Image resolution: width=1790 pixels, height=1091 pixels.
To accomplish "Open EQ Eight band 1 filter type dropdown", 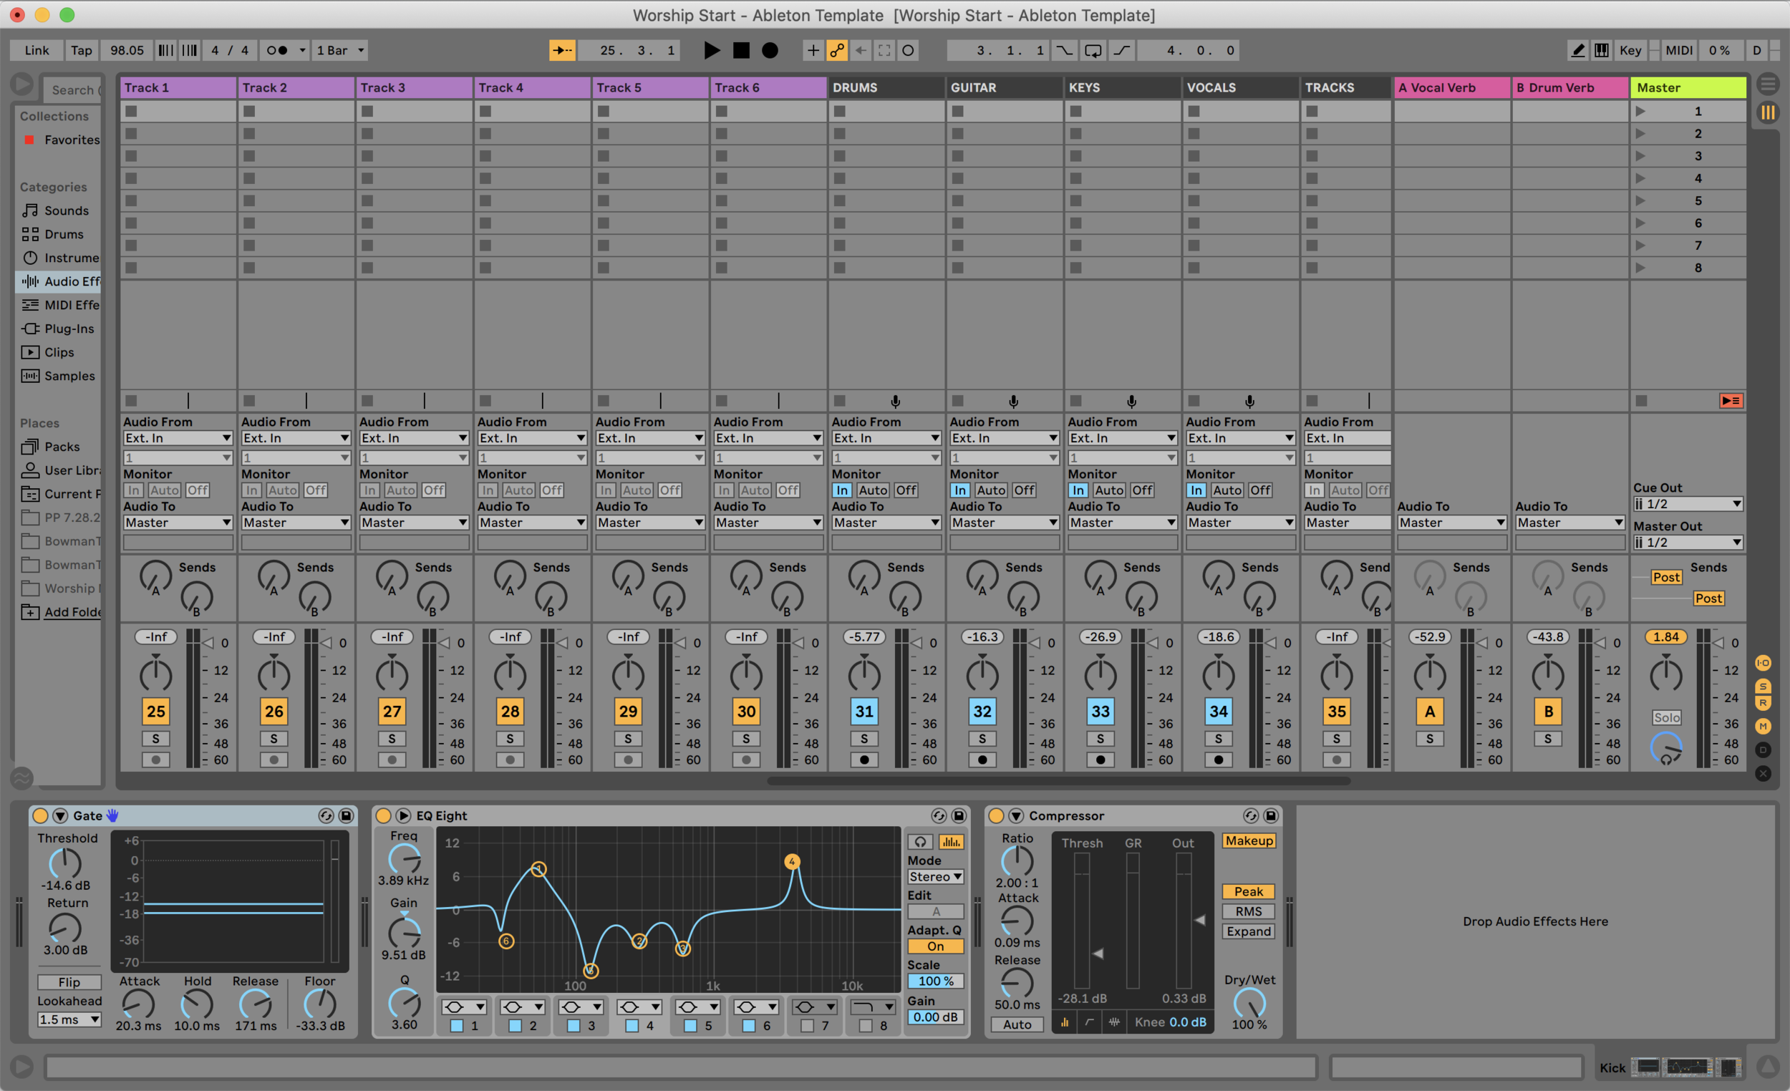I will tap(464, 1007).
